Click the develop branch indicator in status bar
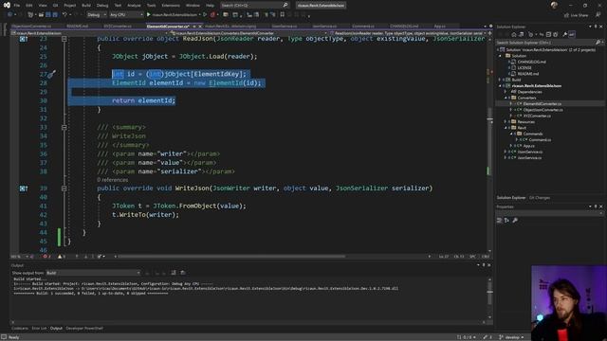Screen dimensions: 607x341 511,337
